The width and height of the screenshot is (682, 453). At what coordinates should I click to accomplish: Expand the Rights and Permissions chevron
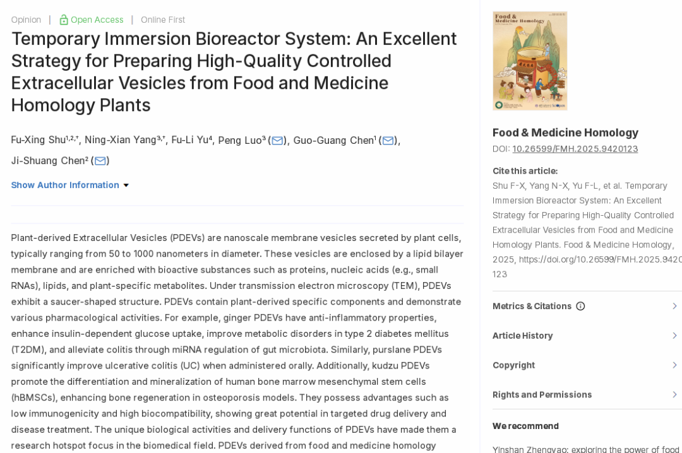coord(674,395)
